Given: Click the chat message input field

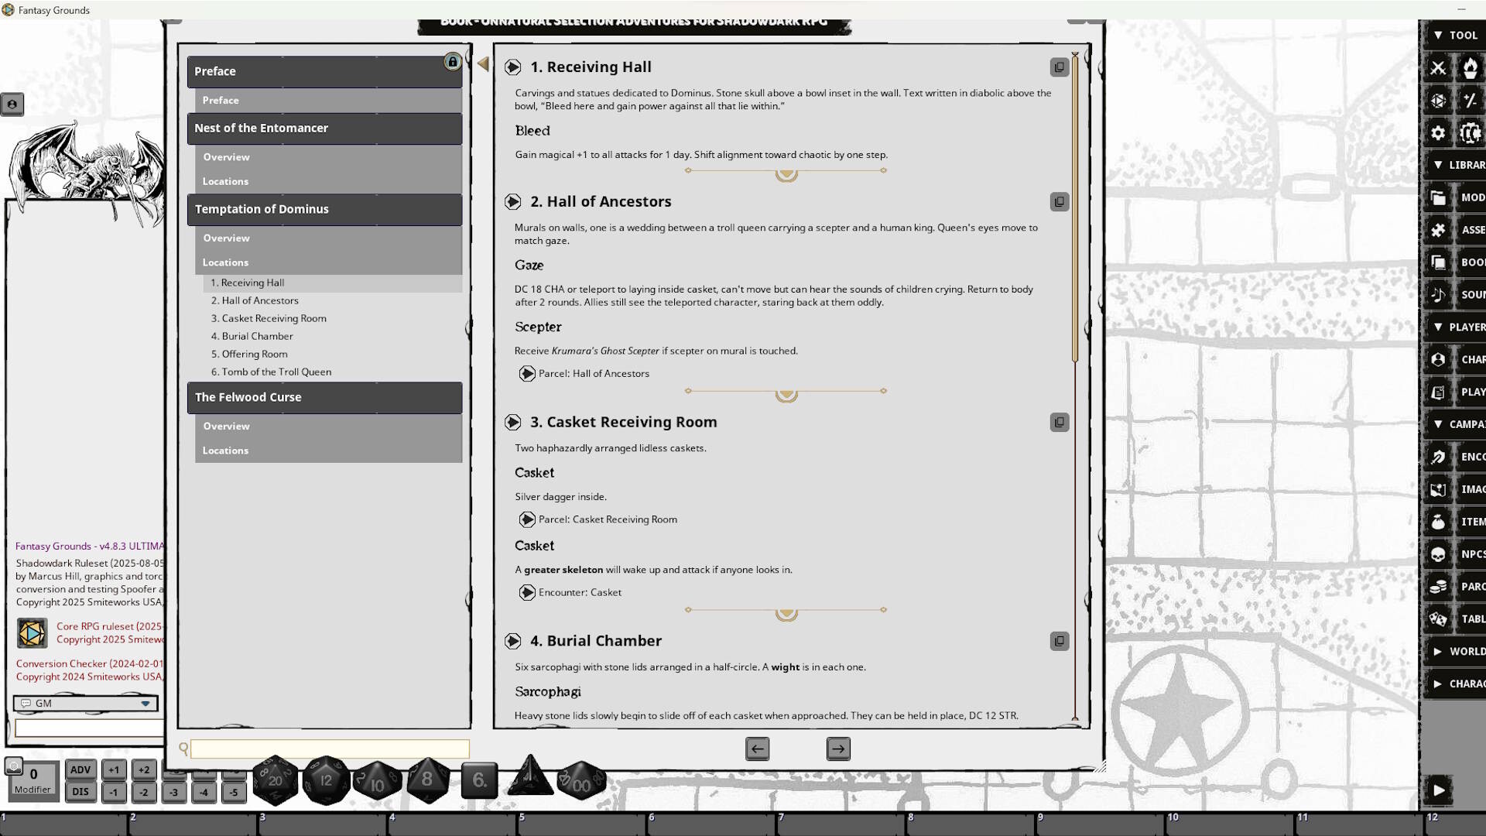Looking at the screenshot, I should click(87, 728).
